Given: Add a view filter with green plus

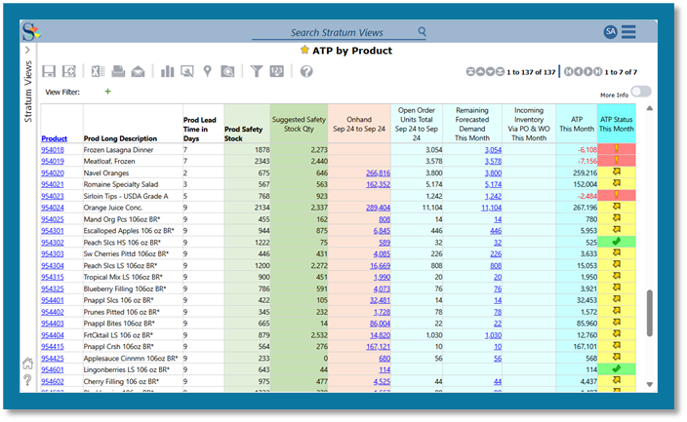Looking at the screenshot, I should (107, 92).
